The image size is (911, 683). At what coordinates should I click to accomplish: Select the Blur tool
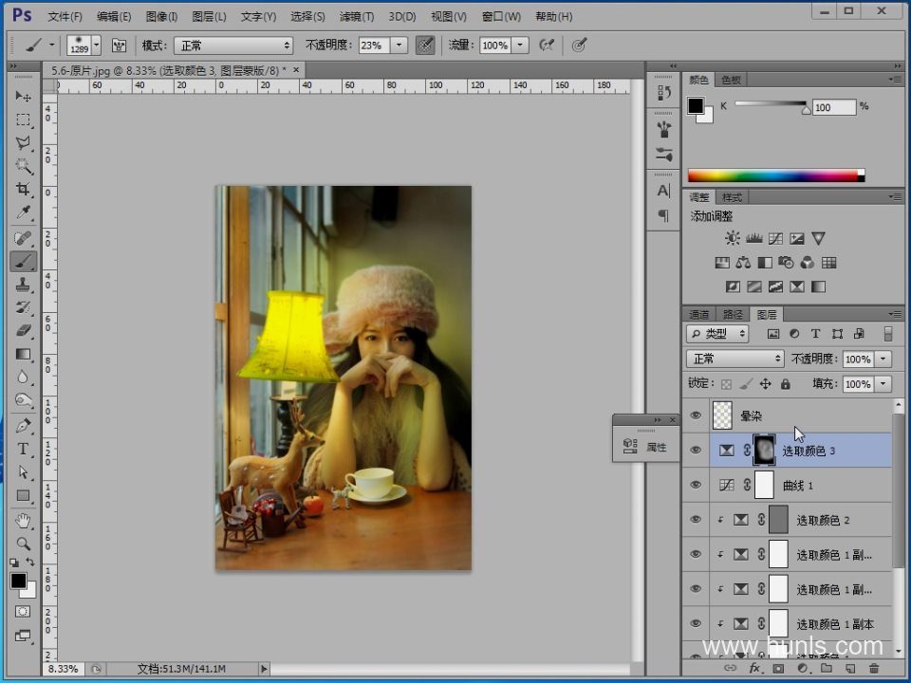[x=23, y=377]
